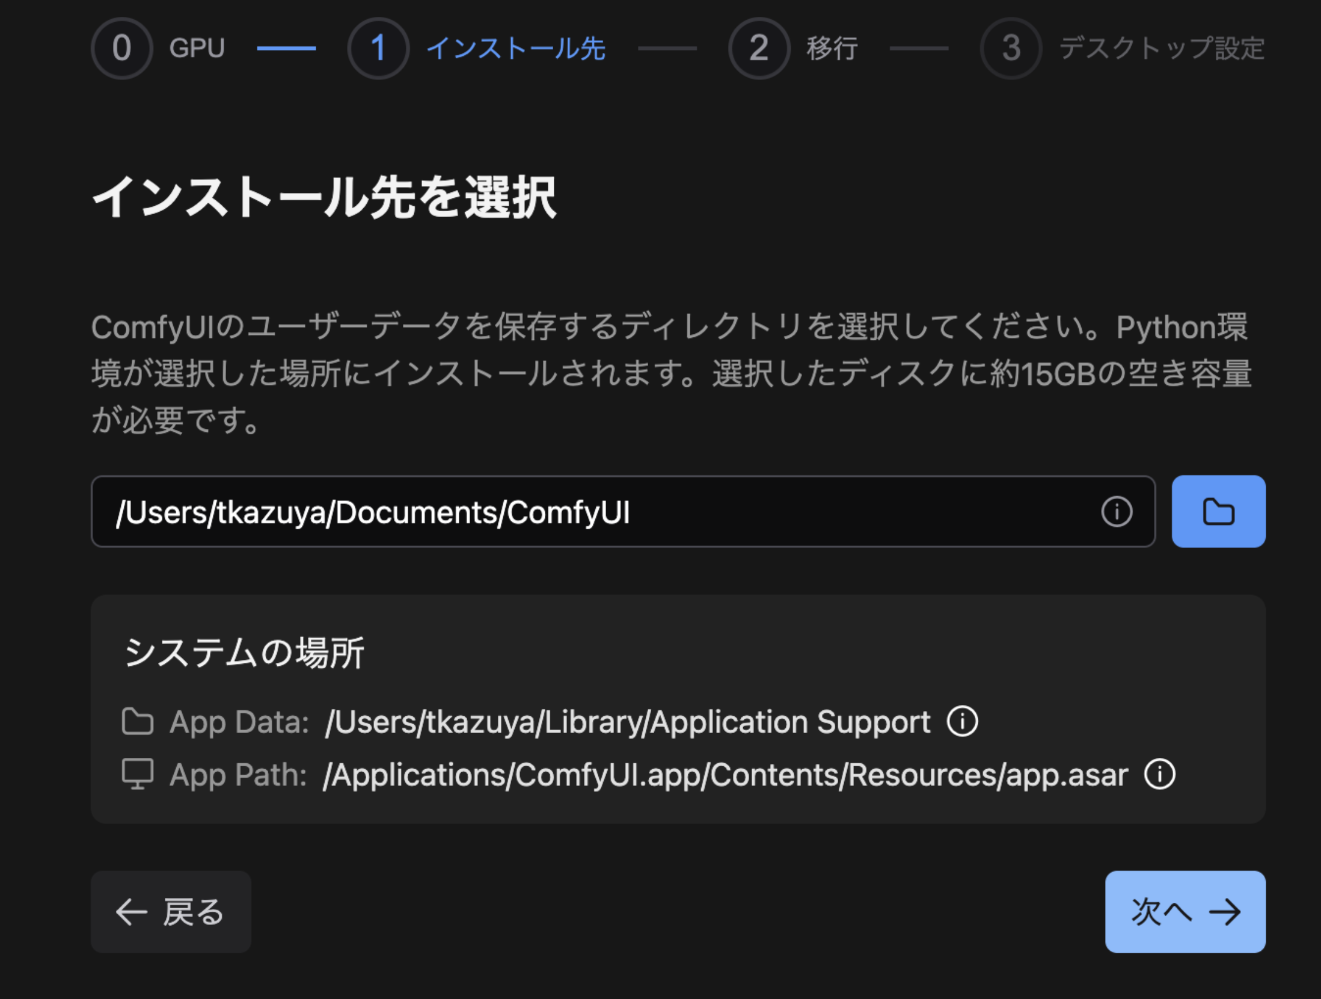Click the システムの場所 section heading
Screen dimensions: 1321x999
click(x=244, y=653)
